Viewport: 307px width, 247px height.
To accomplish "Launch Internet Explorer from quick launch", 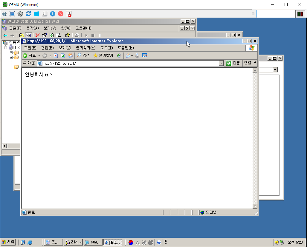I will tap(30, 242).
